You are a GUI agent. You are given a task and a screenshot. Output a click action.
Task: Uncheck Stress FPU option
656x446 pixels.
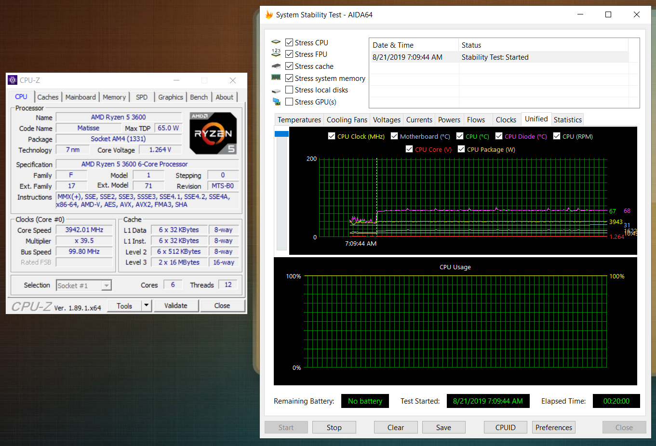point(289,54)
